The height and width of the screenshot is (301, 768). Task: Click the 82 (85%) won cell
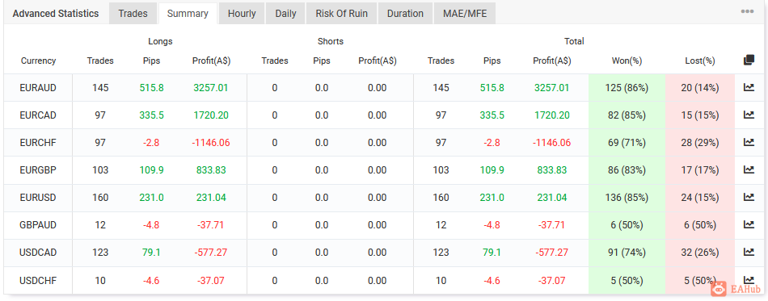(x=627, y=115)
